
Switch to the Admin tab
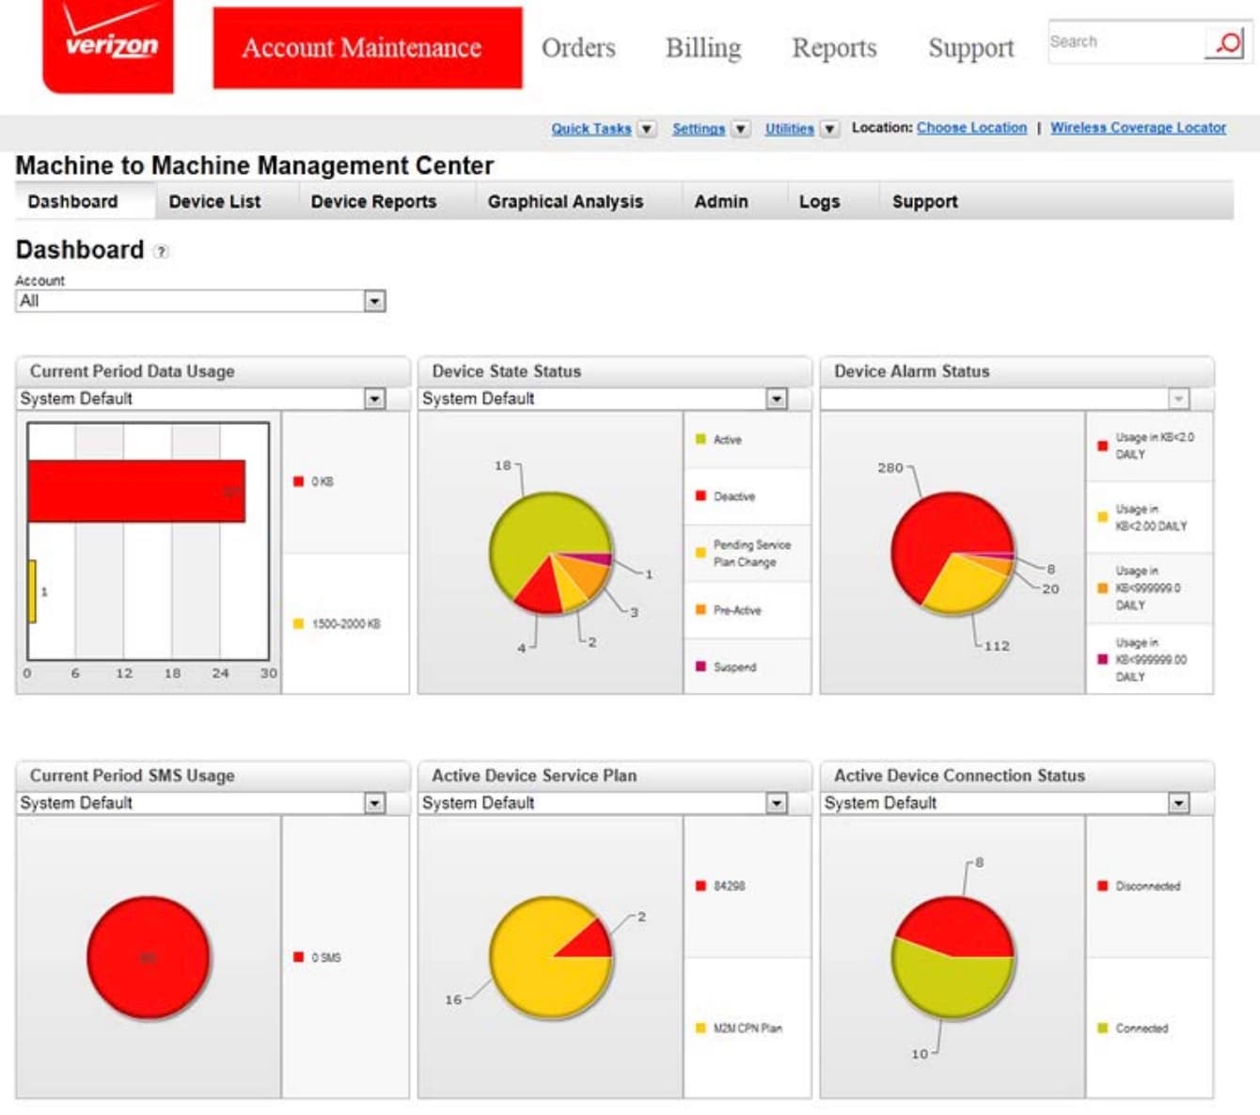click(721, 201)
